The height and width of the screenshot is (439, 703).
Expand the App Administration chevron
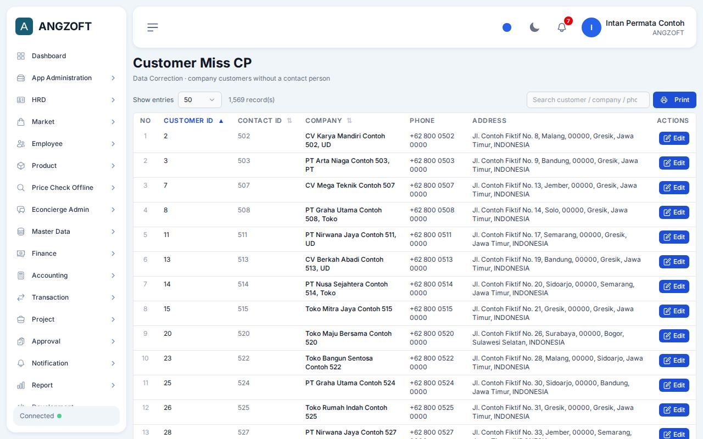(113, 78)
